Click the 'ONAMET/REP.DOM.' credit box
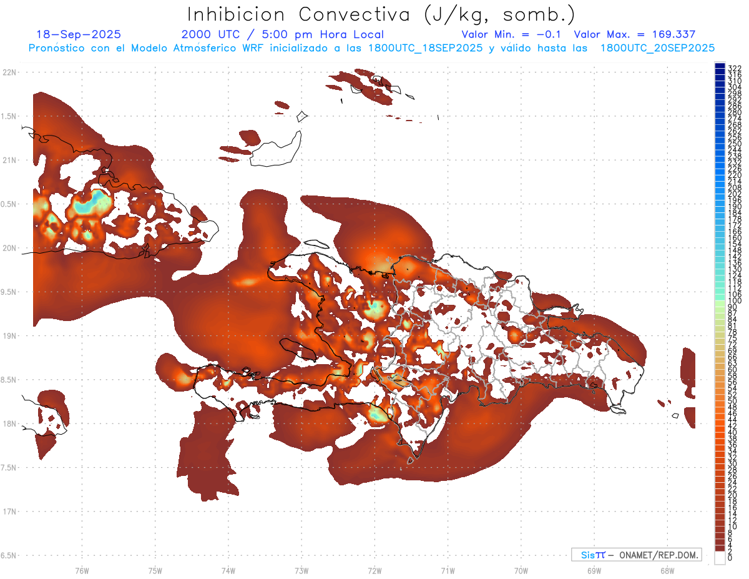The height and width of the screenshot is (579, 749). (x=636, y=555)
